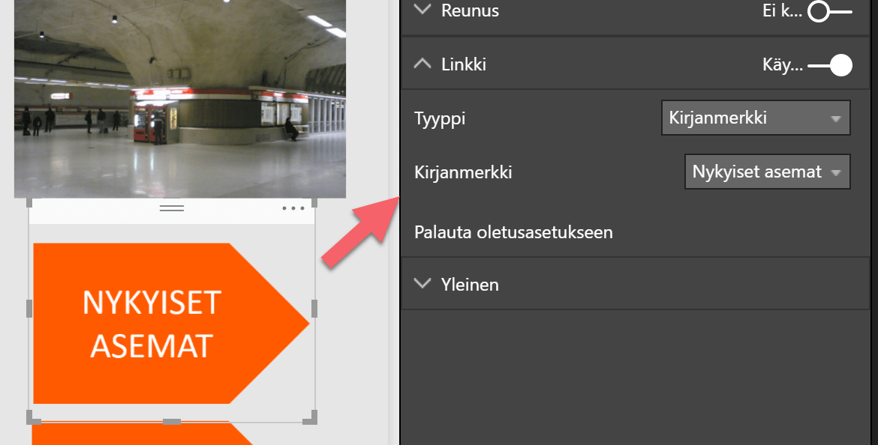Click Palauta oletusasetukseen to reset
This screenshot has height=445, width=878.
pos(513,232)
